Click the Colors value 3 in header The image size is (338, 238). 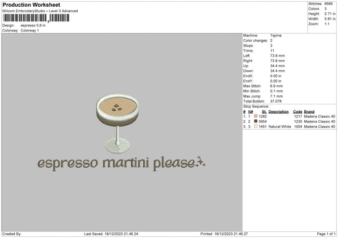[x=326, y=9]
